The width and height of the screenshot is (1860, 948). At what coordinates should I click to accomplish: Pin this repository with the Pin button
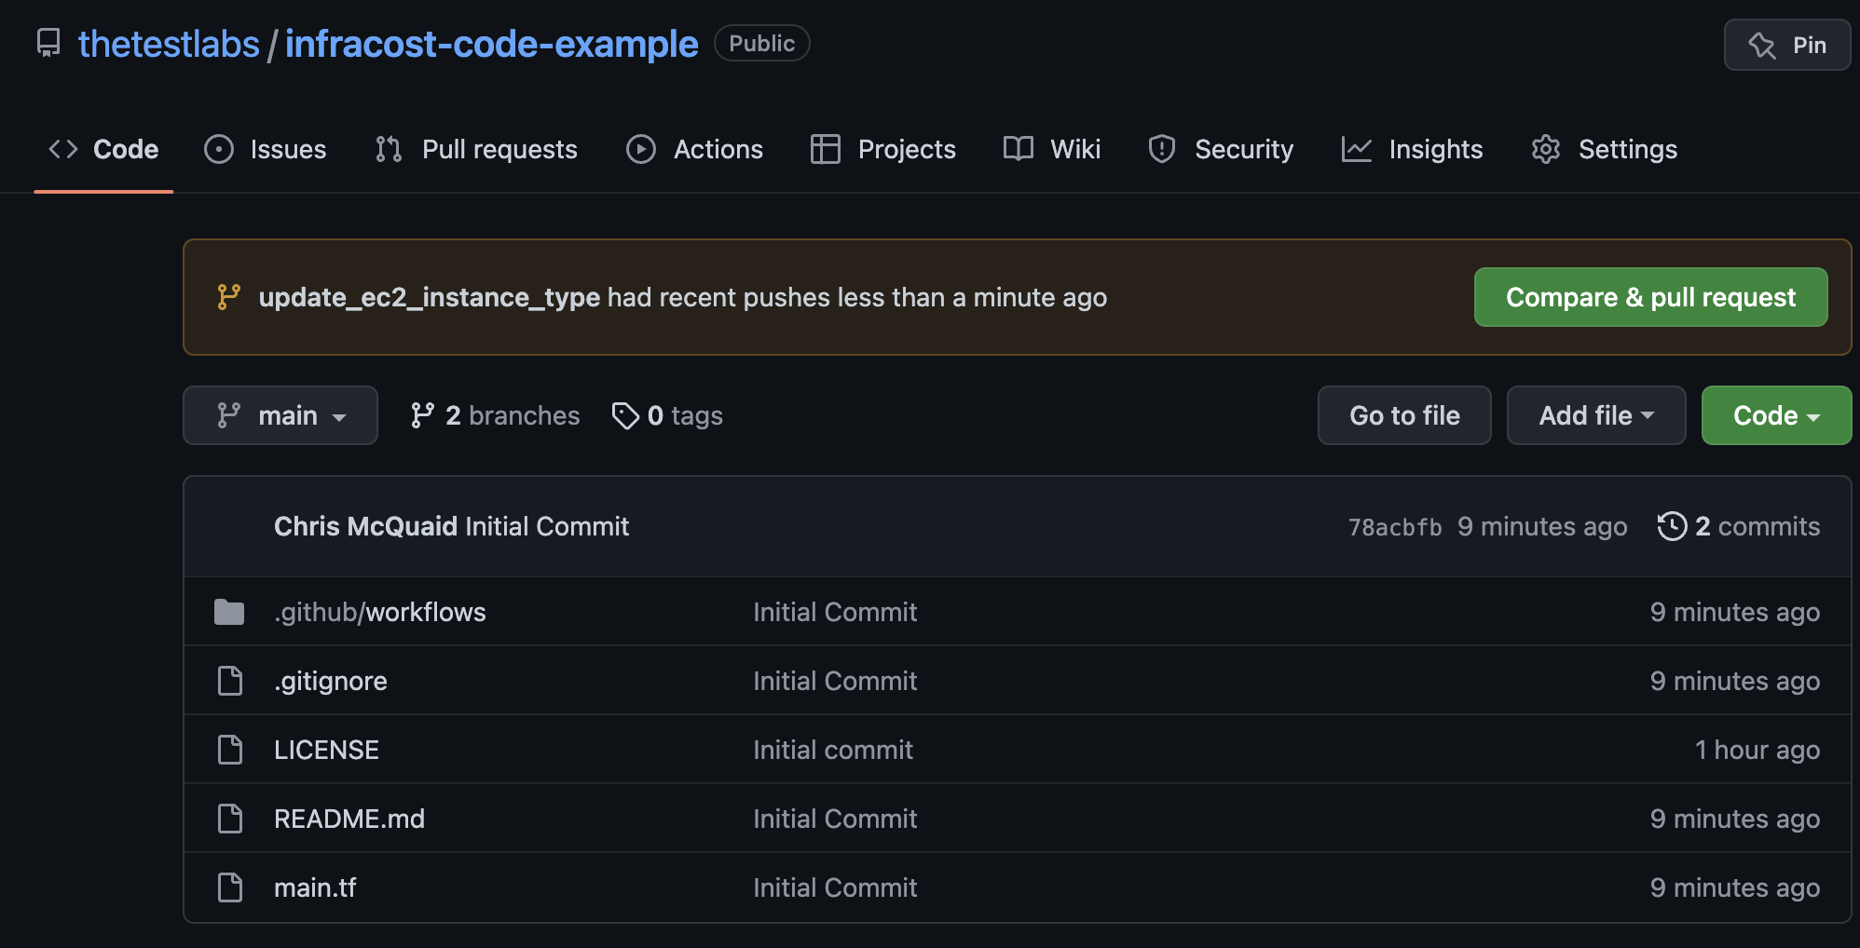tap(1786, 45)
